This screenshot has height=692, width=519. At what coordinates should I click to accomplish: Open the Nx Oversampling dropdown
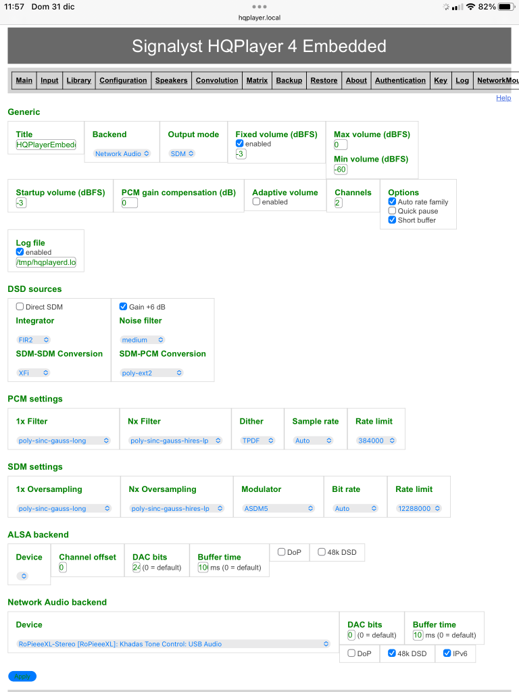pos(176,508)
